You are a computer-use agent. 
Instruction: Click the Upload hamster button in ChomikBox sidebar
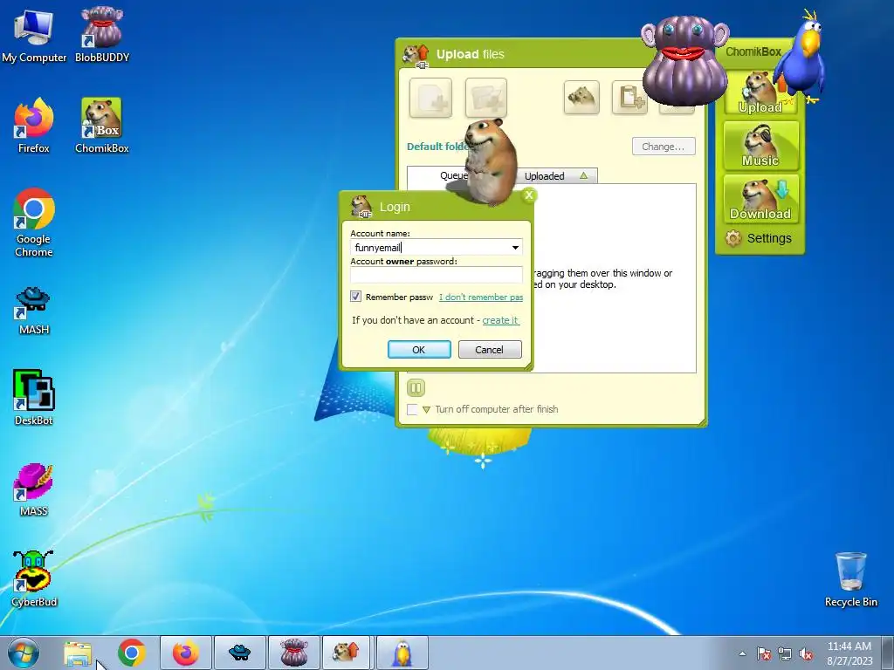(760, 93)
